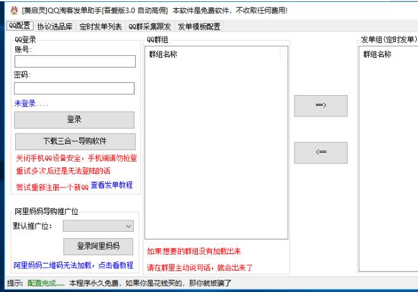
Task: Focus the 密码 input field
Action: [74, 89]
